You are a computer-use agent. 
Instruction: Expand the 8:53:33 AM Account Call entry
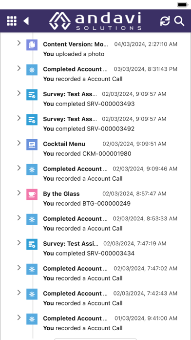pyautogui.click(x=19, y=218)
